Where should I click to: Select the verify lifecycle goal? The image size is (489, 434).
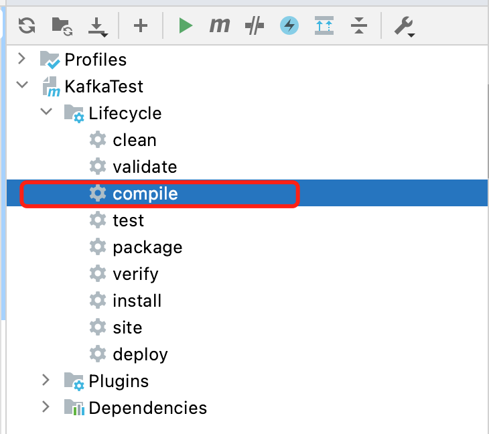click(136, 275)
